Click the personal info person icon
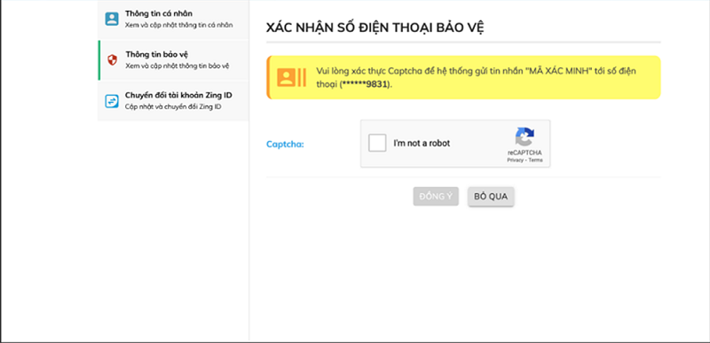Image resolution: width=710 pixels, height=343 pixels. click(112, 19)
